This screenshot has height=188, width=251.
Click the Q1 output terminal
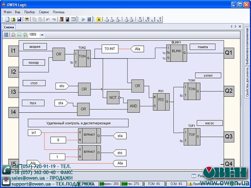pyautogui.click(x=229, y=53)
